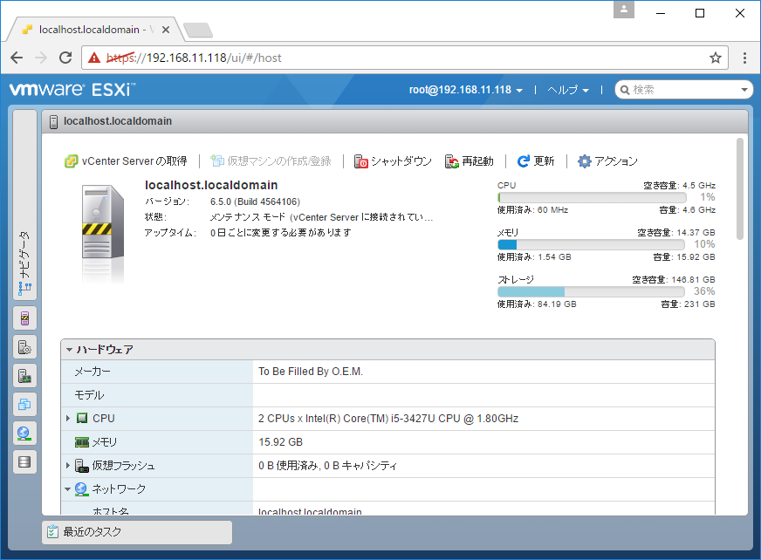Click i5-3427U CPU description text
761x560 pixels.
(x=388, y=419)
